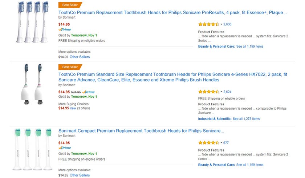Click star rating for ProResults 4 pack
Screen dimensions: 305x178
208,24
